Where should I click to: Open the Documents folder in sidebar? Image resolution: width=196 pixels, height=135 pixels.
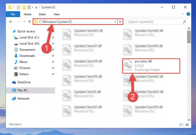[27, 50]
